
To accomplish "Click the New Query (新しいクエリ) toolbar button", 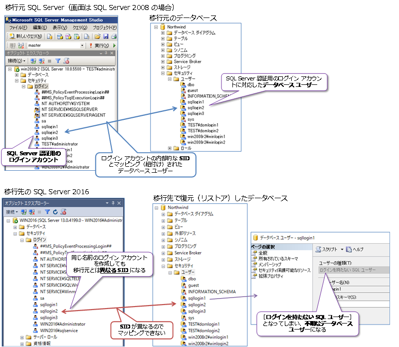I will click(x=26, y=36).
